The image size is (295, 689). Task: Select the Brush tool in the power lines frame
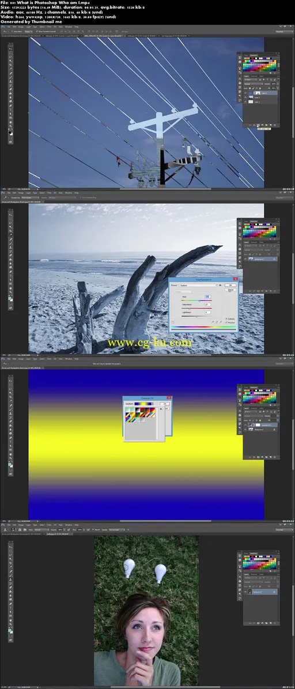(x=10, y=77)
